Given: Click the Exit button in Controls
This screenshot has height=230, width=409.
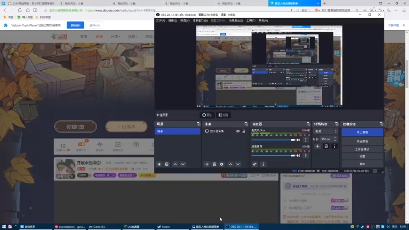Looking at the screenshot, I should click(362, 164).
